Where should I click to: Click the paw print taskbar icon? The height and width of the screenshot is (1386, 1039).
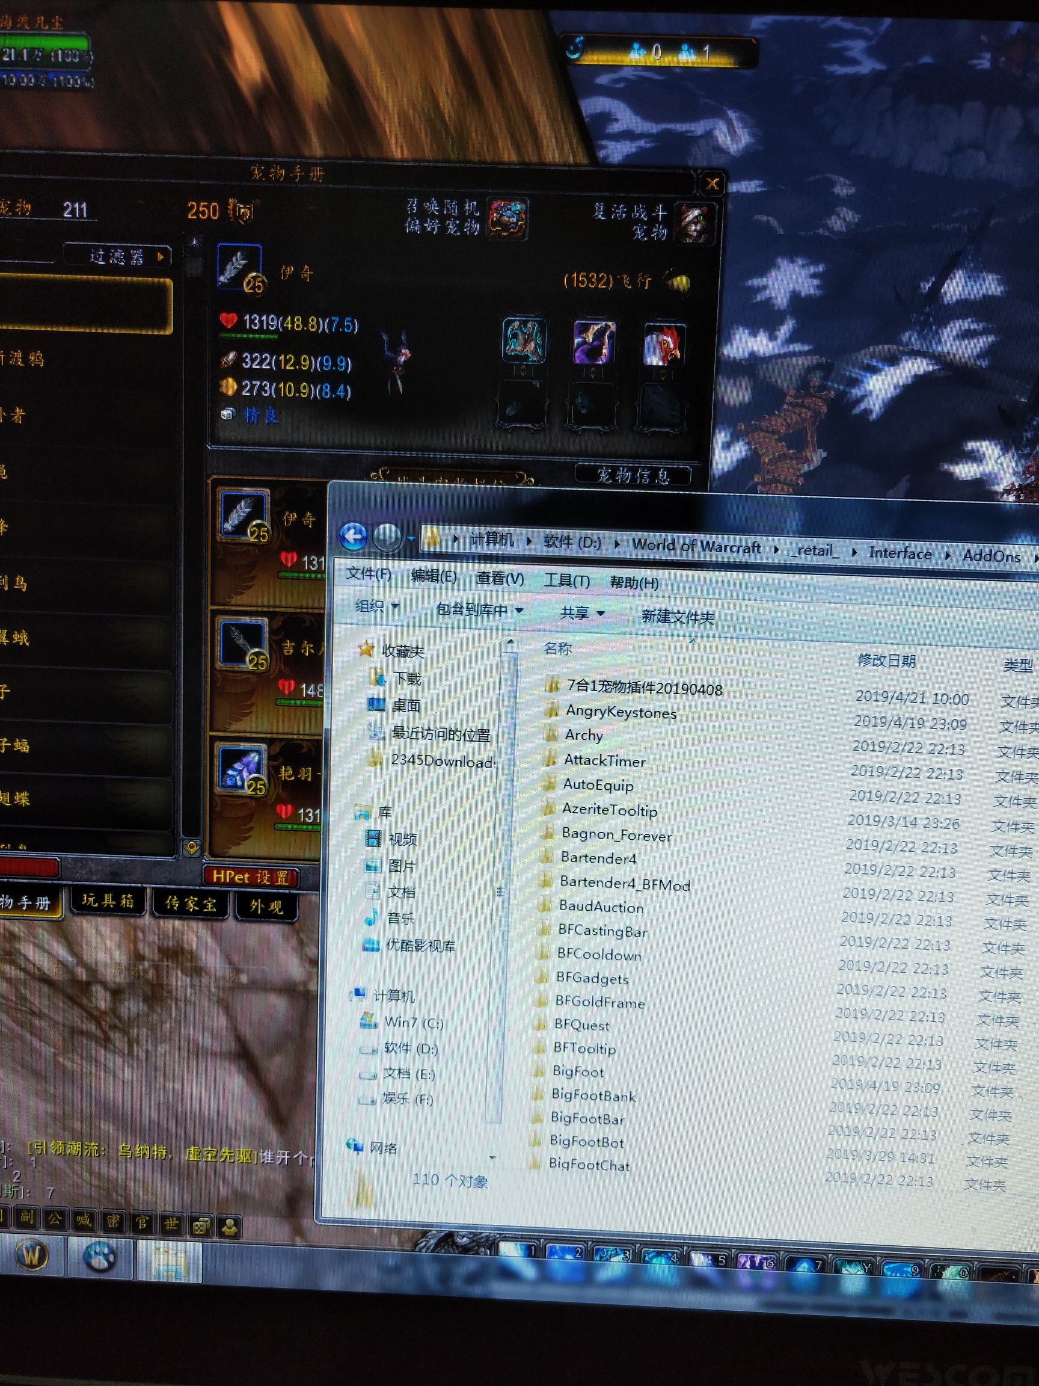(x=100, y=1257)
